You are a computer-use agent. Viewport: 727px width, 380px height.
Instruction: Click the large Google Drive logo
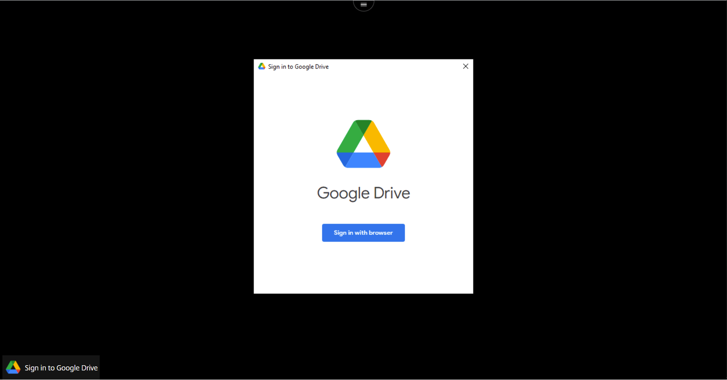363,144
